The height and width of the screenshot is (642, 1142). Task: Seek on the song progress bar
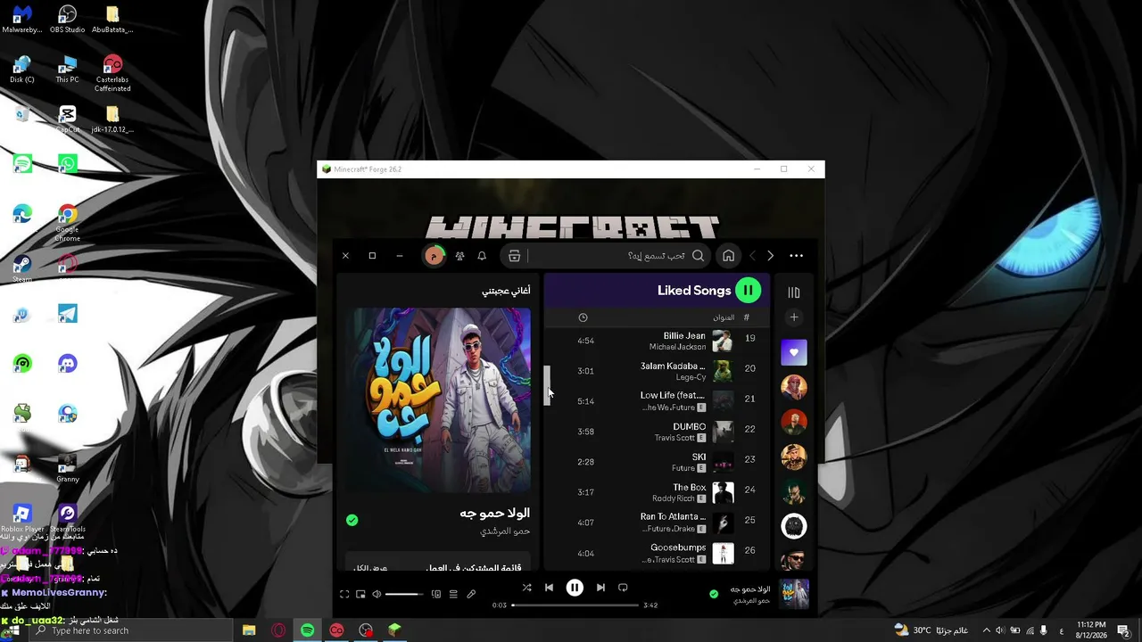575,605
